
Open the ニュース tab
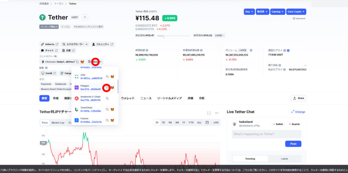[x=146, y=98]
